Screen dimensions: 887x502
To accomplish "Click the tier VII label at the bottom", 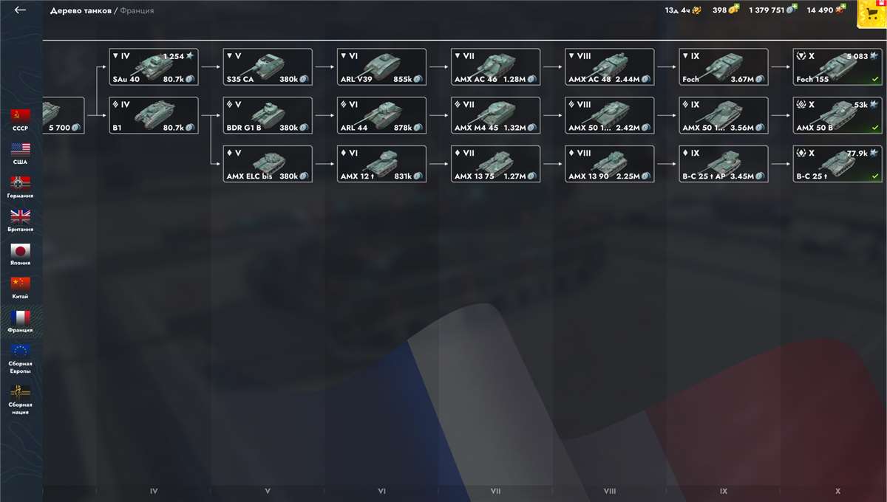I will click(495, 491).
